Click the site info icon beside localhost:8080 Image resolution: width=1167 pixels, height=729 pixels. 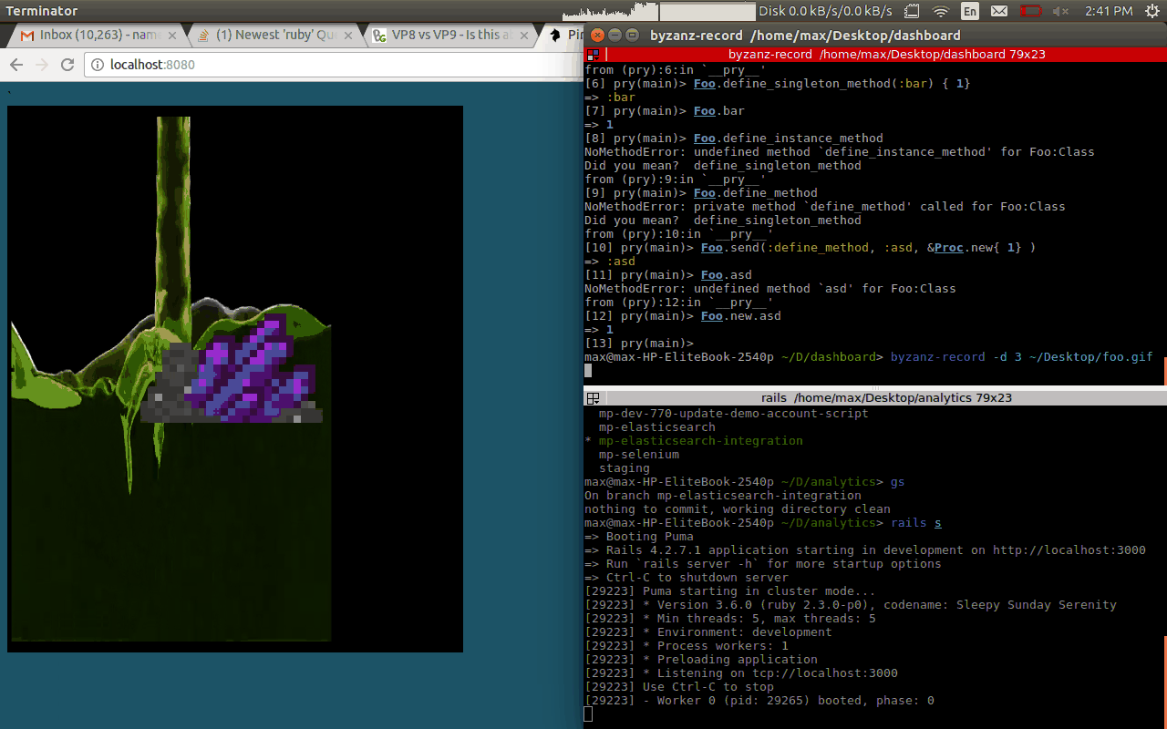[x=97, y=65]
